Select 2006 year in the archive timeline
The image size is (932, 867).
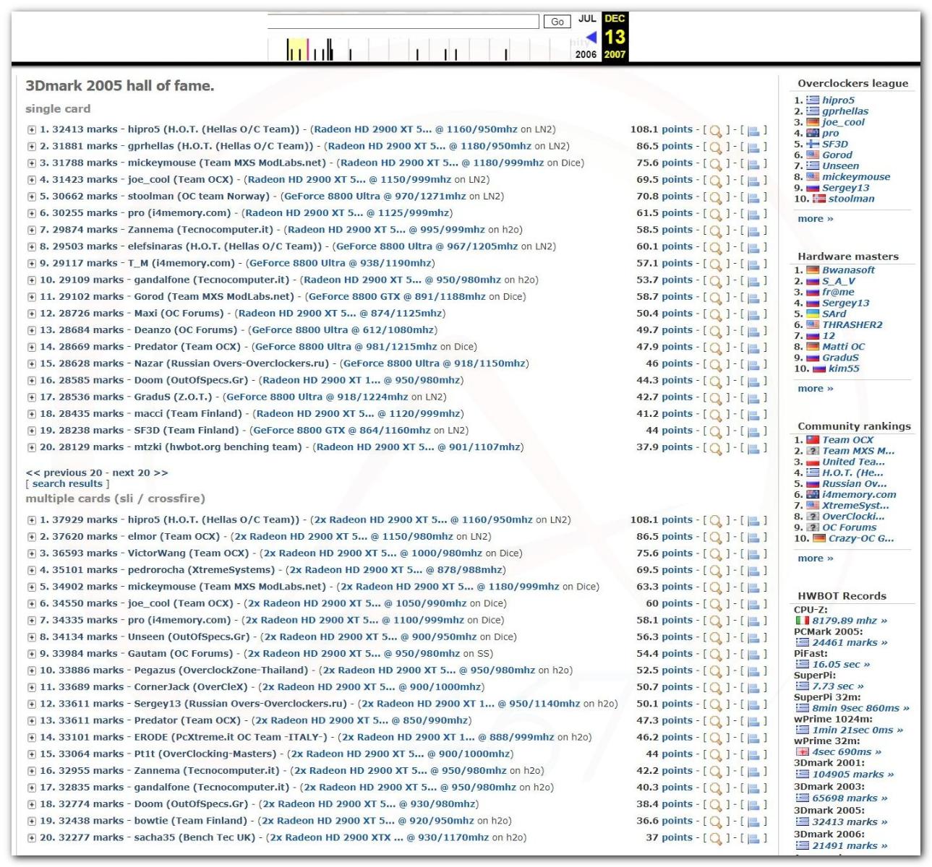point(586,54)
